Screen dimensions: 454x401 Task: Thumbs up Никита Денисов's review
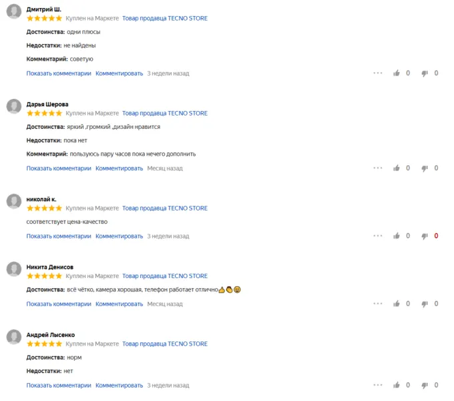pos(397,304)
